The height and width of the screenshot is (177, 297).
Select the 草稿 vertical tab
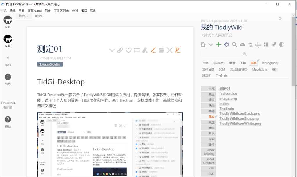point(208,111)
